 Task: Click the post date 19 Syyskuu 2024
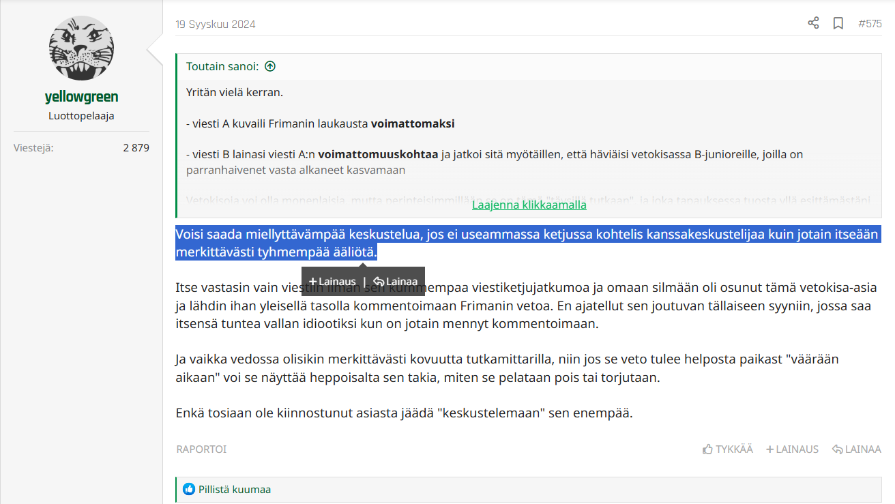pyautogui.click(x=216, y=25)
